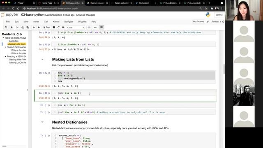Open the Widgets menu

(x=82, y=22)
